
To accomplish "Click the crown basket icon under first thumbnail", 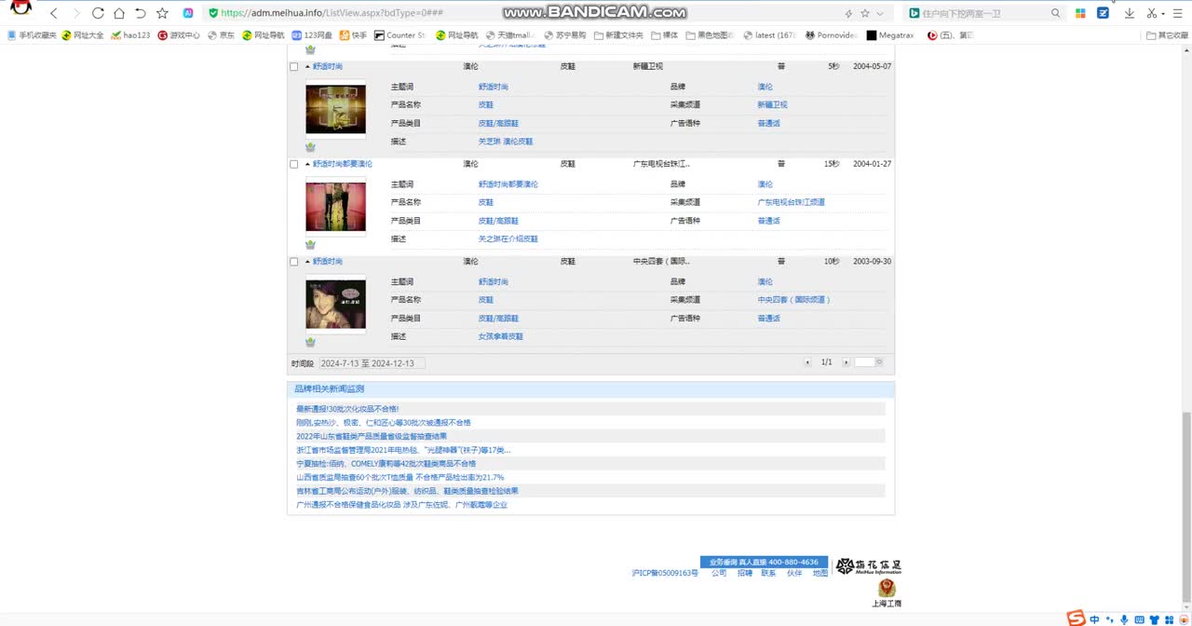I will 310,147.
